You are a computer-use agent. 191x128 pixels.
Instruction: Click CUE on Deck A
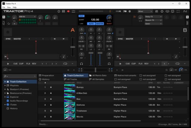click(x=15, y=64)
